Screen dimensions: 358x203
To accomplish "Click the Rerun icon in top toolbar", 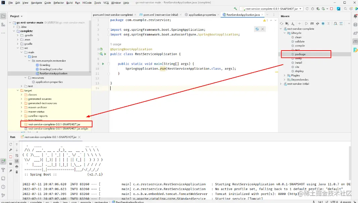I will (307, 9).
